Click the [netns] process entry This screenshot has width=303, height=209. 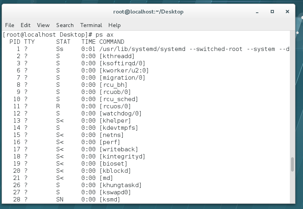(x=112, y=135)
